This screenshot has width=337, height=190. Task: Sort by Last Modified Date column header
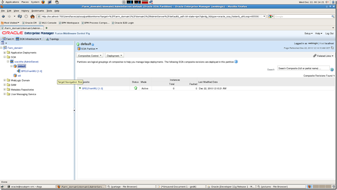tap(208, 82)
